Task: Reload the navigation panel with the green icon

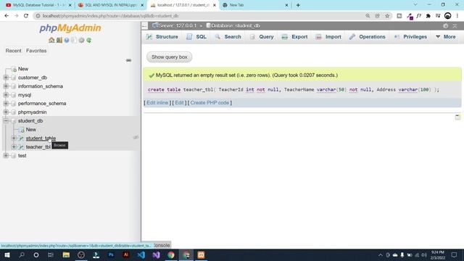Action: 88,40
